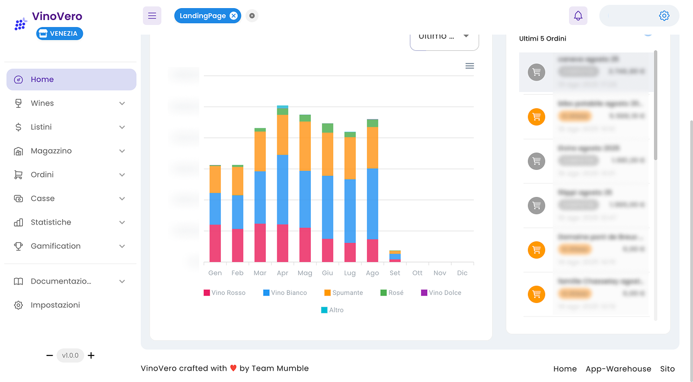Remove the LandingPage tag via its X
The image size is (693, 382).
233,16
